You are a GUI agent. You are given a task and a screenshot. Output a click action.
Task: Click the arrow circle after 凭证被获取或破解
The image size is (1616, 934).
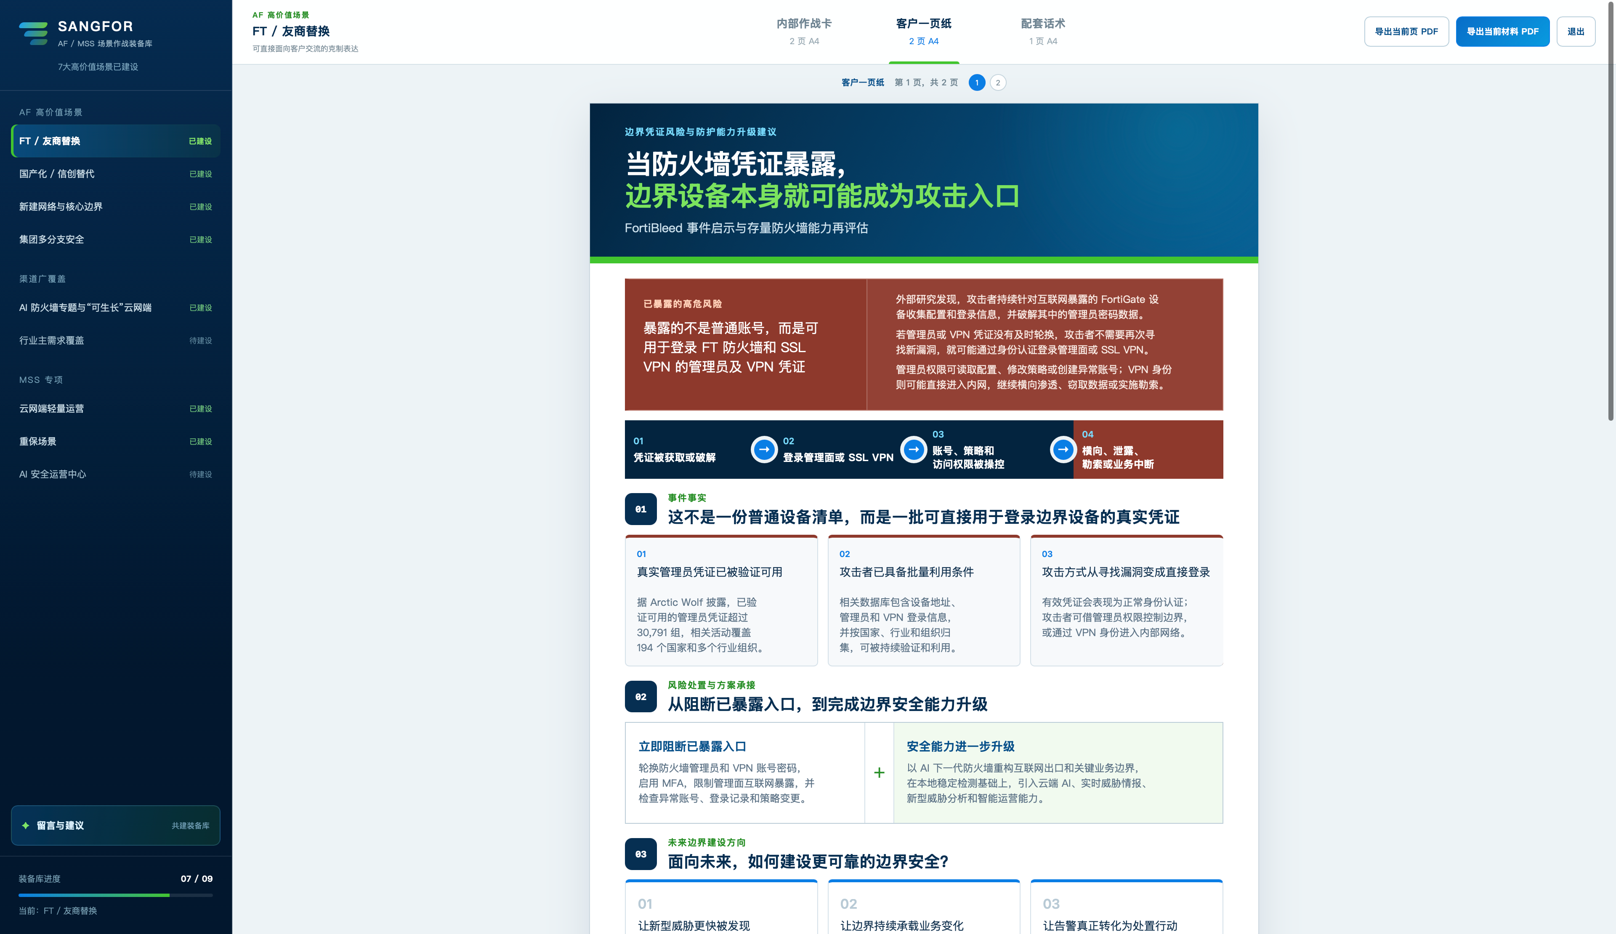pyautogui.click(x=764, y=449)
